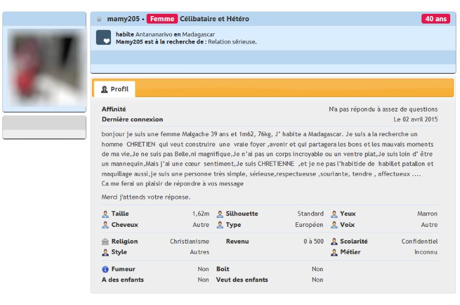Click the person icon next to Voix
This screenshot has width=460, height=305.
click(x=334, y=225)
